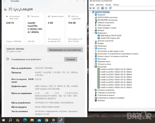Click the Settings window vertical scrollbar
The image size is (155, 123).
point(87,42)
